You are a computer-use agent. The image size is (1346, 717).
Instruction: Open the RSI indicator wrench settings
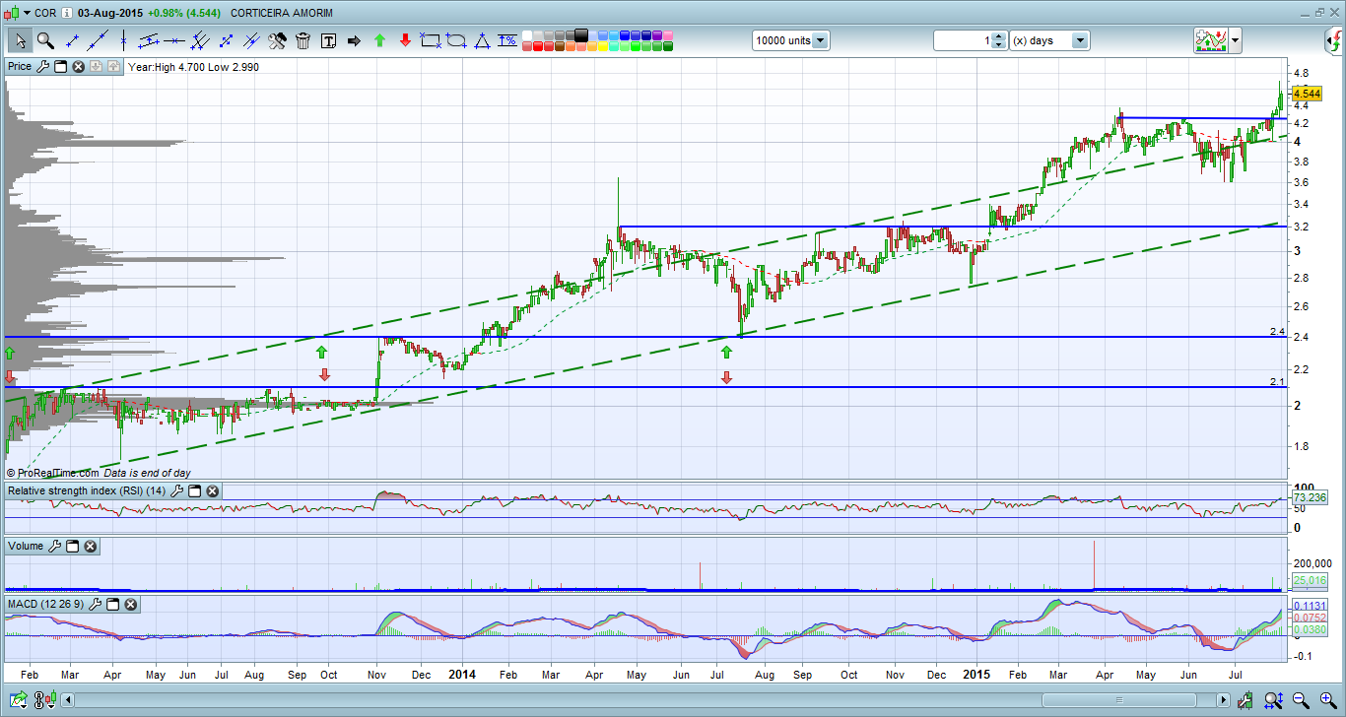tap(177, 490)
